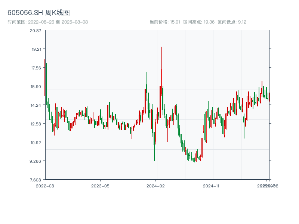Click the x-axis label 2023-05
299x224 pixels.
click(x=100, y=186)
